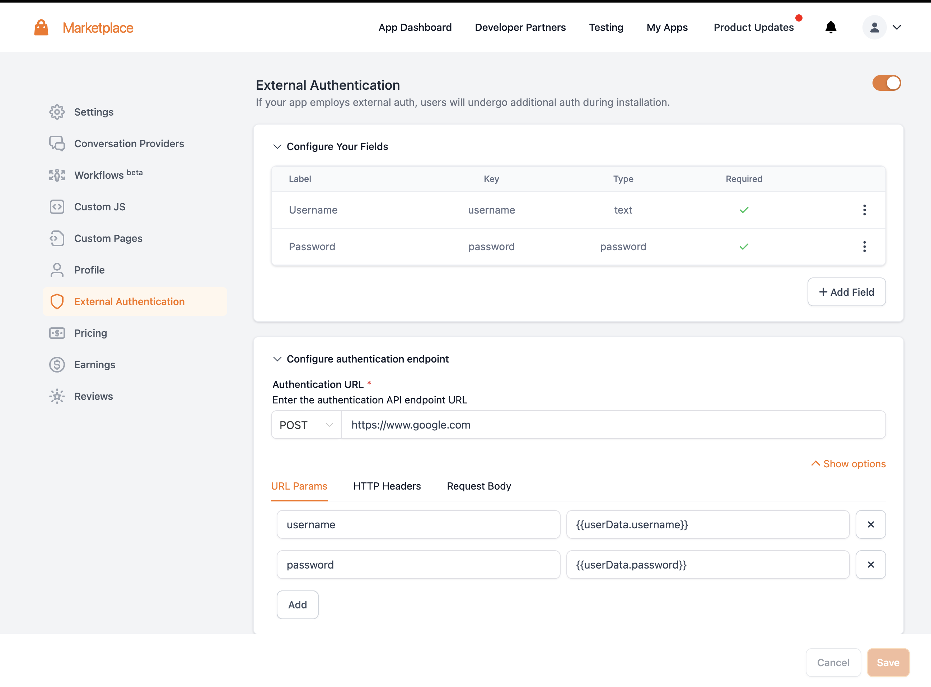Click the Add Field button

(x=847, y=292)
